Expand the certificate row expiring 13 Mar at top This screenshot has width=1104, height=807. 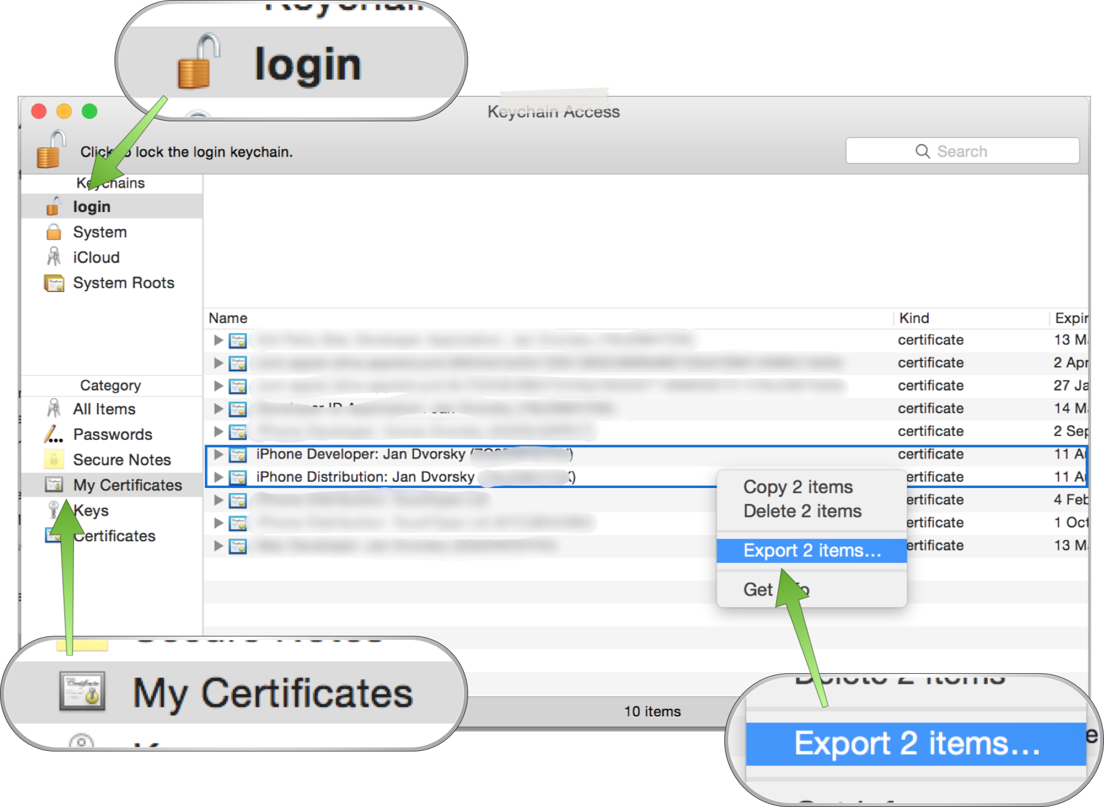(218, 340)
